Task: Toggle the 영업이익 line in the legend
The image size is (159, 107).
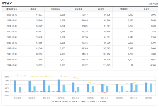Action: point(91,102)
